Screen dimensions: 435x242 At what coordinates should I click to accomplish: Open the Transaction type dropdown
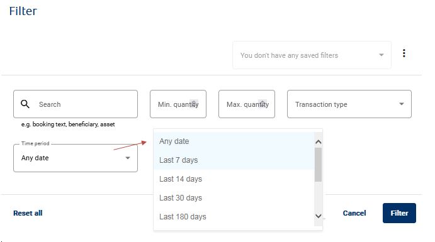(349, 104)
